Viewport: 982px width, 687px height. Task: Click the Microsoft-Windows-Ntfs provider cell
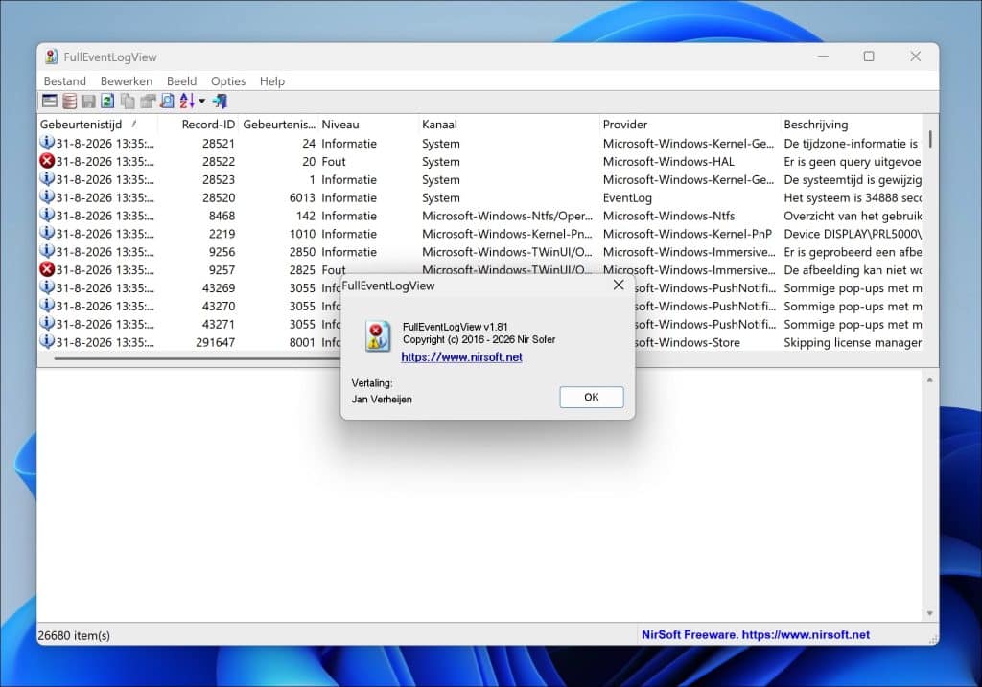pyautogui.click(x=668, y=216)
